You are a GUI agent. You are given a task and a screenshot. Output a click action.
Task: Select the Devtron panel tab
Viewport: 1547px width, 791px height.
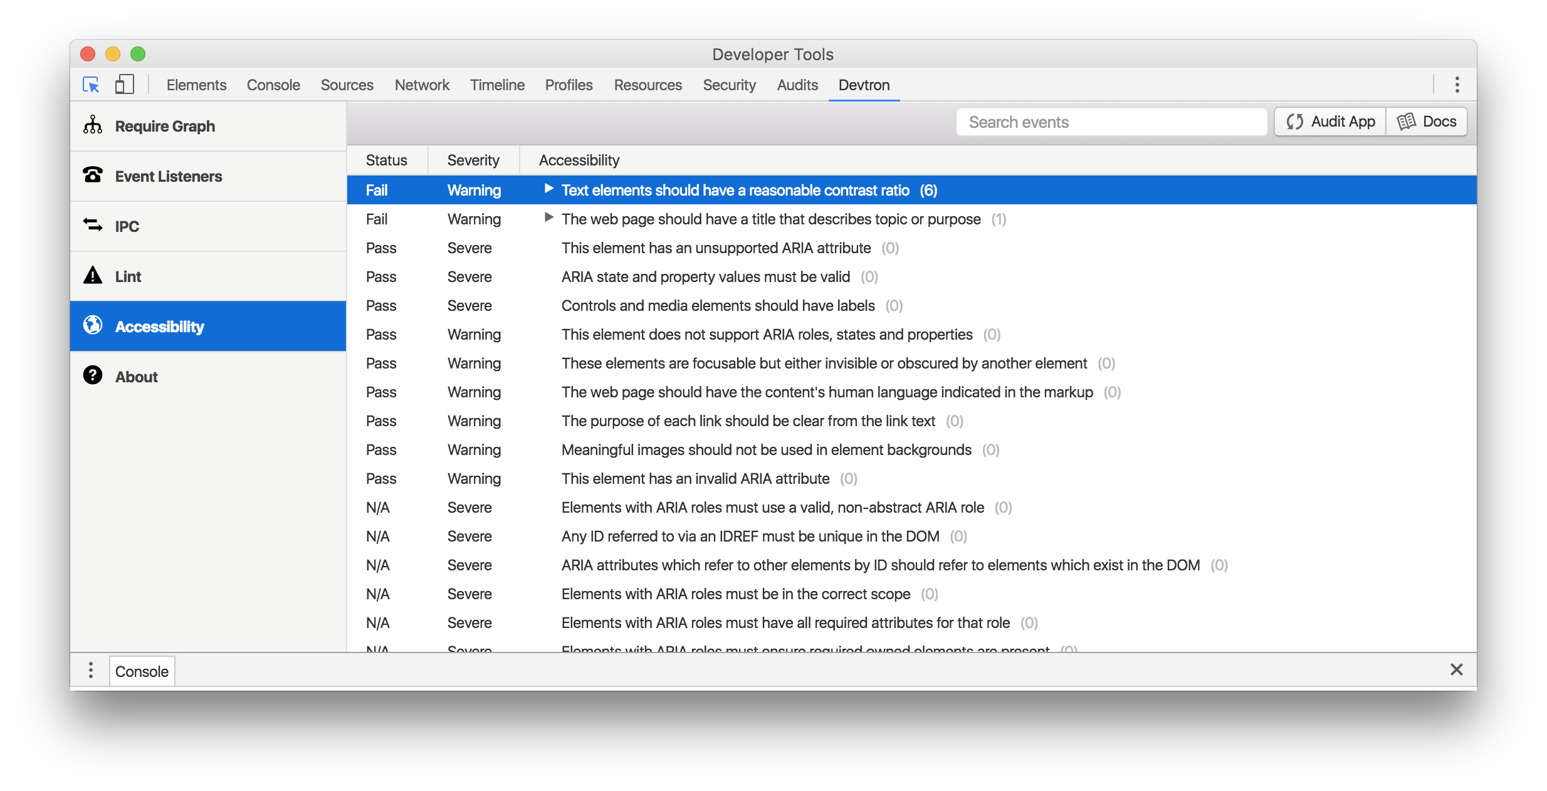(x=863, y=85)
